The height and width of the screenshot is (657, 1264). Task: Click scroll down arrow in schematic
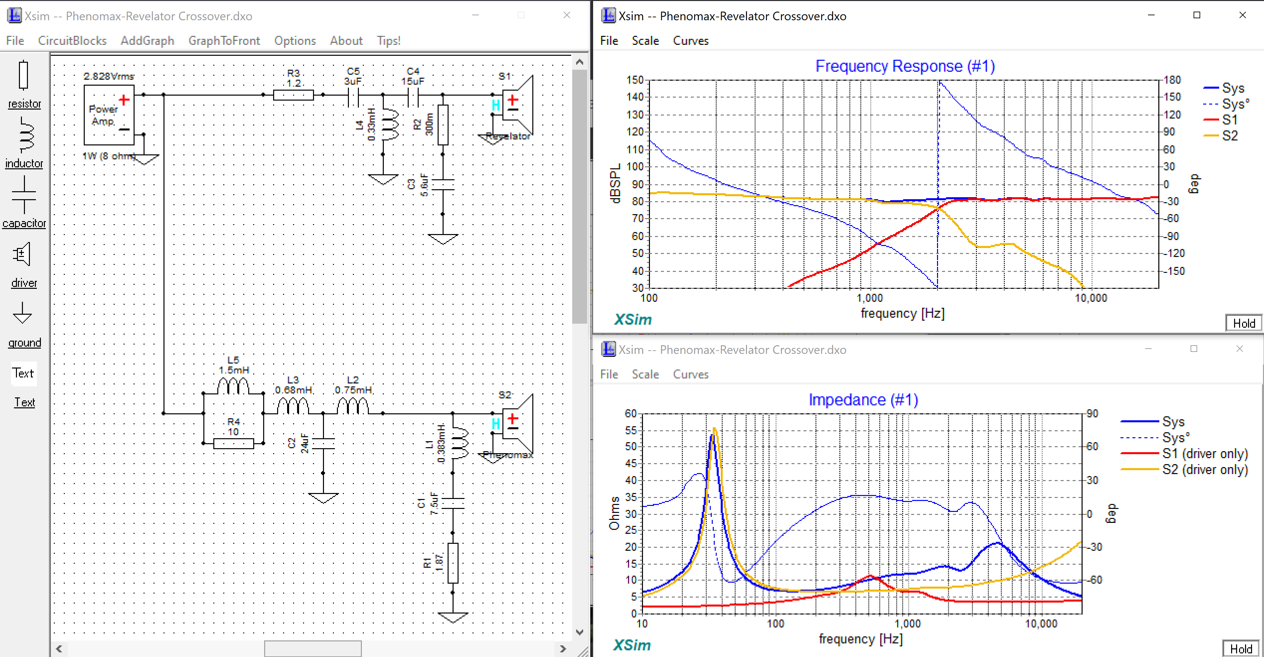pyautogui.click(x=579, y=632)
